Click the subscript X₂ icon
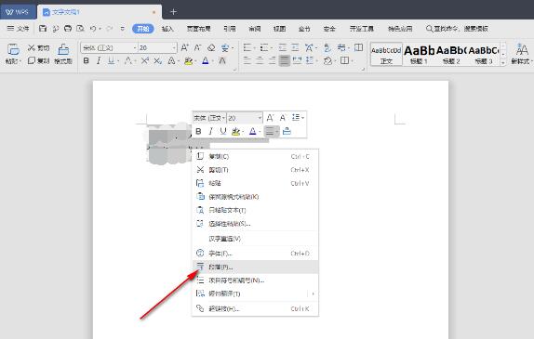This screenshot has width=534, height=339. [x=157, y=61]
